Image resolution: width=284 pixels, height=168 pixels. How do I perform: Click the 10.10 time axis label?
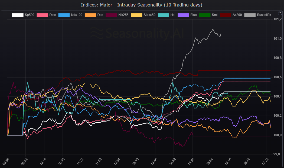pyautogui.click(x=43, y=162)
